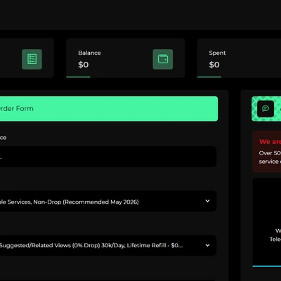Screen dimensions: 281x281
Task: Expand chevron on Suggested/Related Views dropdown
Action: [x=207, y=245]
